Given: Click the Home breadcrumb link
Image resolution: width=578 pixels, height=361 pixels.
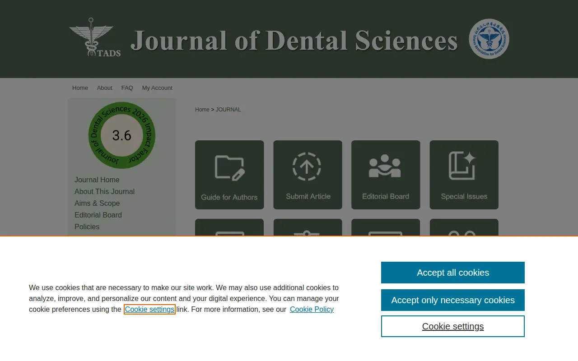Looking at the screenshot, I should pos(202,110).
